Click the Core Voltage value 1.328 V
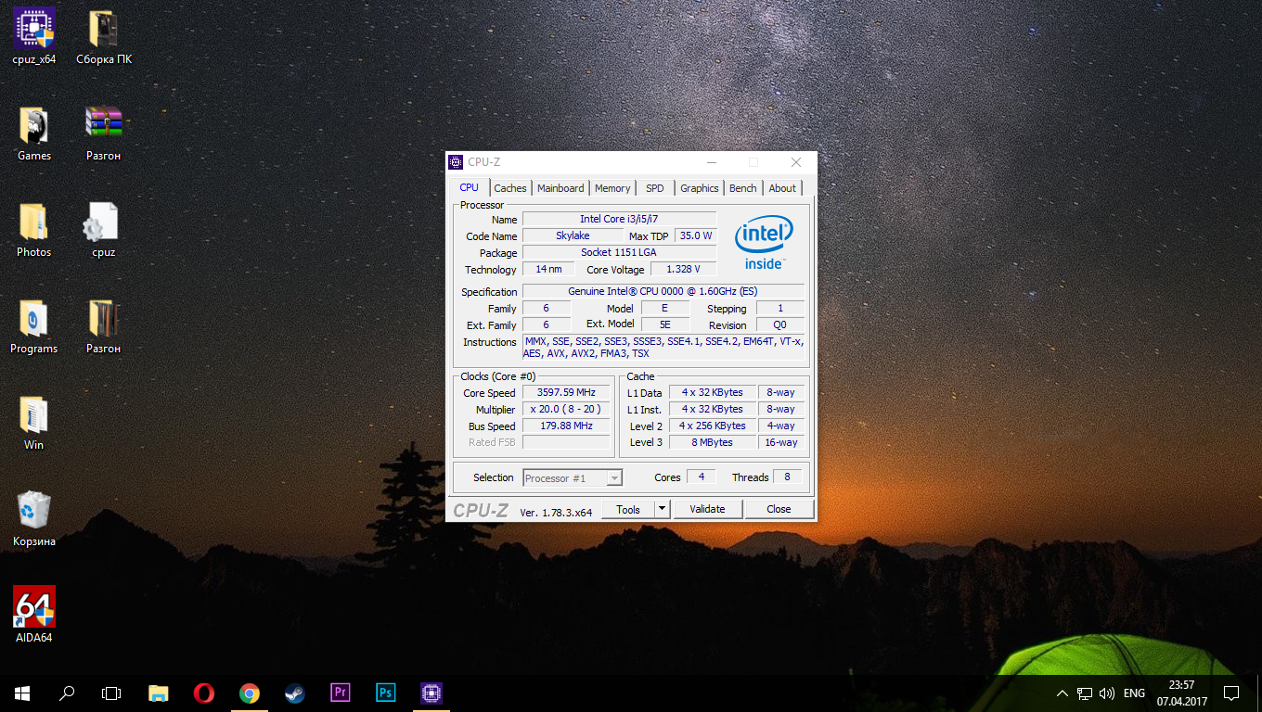 pos(684,269)
